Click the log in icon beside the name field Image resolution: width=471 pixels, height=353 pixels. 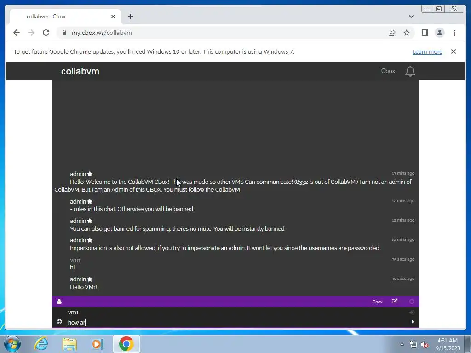(412, 313)
